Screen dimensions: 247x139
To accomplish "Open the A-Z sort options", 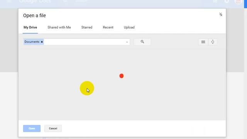I will click(213, 42).
